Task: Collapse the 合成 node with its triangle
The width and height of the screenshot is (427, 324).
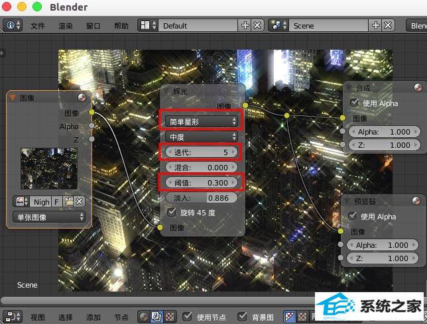Action: click(349, 88)
